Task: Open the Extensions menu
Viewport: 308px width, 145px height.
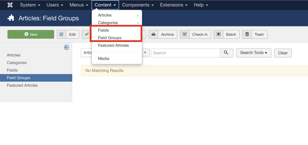Action: click(x=174, y=5)
